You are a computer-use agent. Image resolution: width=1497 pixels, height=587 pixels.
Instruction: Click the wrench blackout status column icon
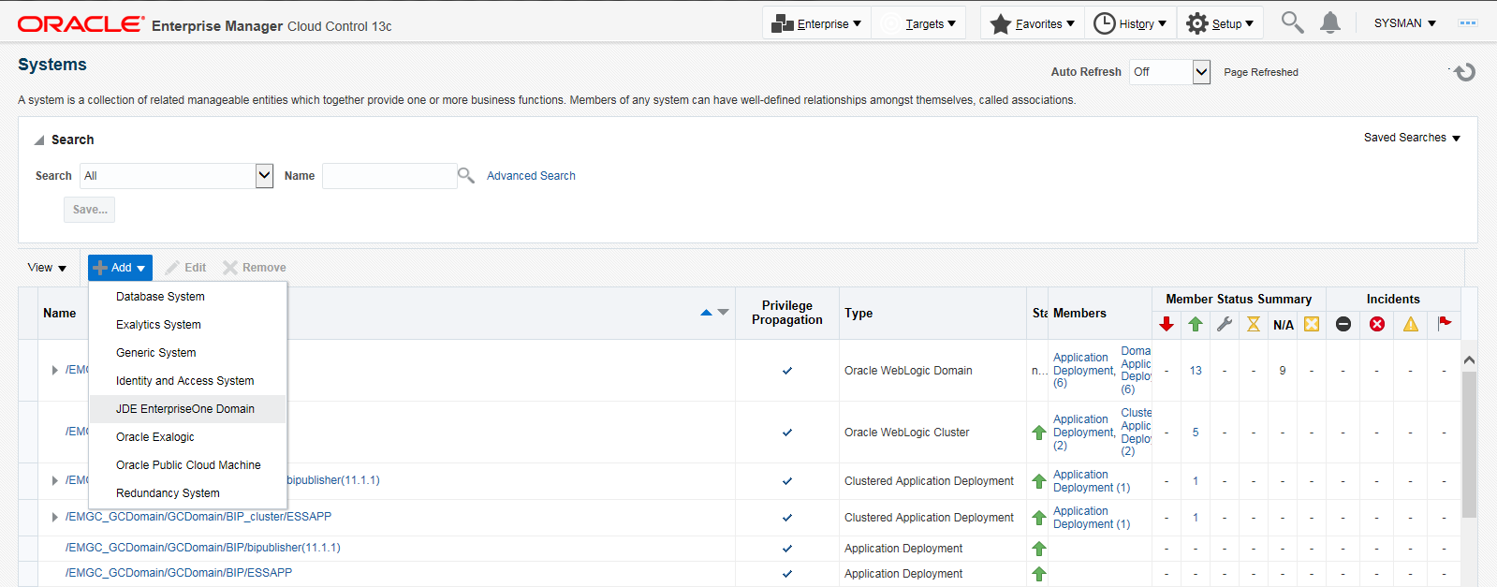(1225, 324)
